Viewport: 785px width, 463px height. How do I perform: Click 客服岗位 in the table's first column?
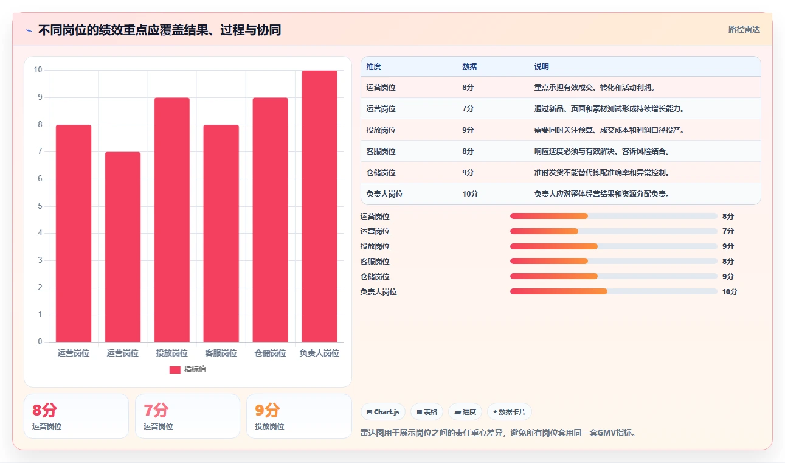click(x=381, y=151)
